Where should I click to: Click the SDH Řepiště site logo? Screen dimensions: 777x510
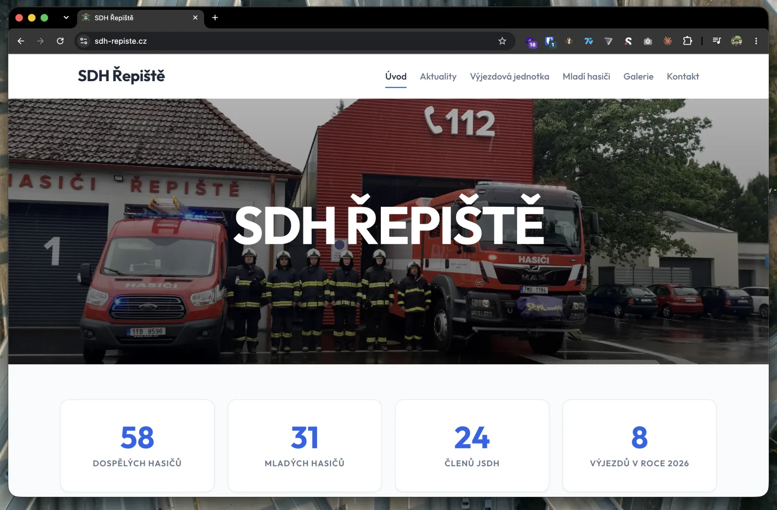pyautogui.click(x=121, y=76)
